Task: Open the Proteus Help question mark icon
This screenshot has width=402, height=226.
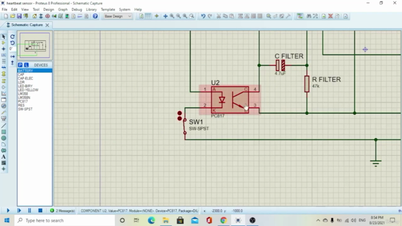Action: point(95,16)
